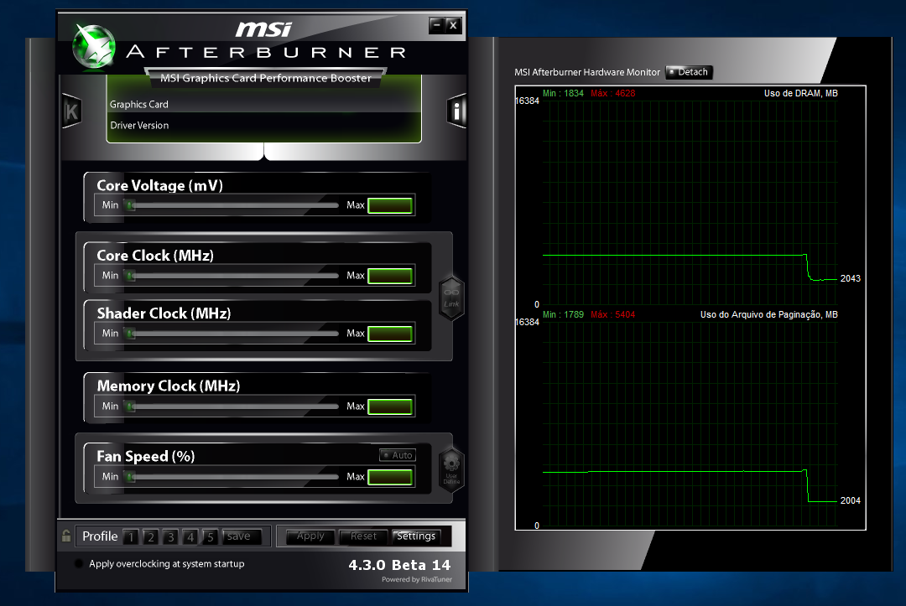Click the DRAM Min : 1834 label

pos(563,93)
